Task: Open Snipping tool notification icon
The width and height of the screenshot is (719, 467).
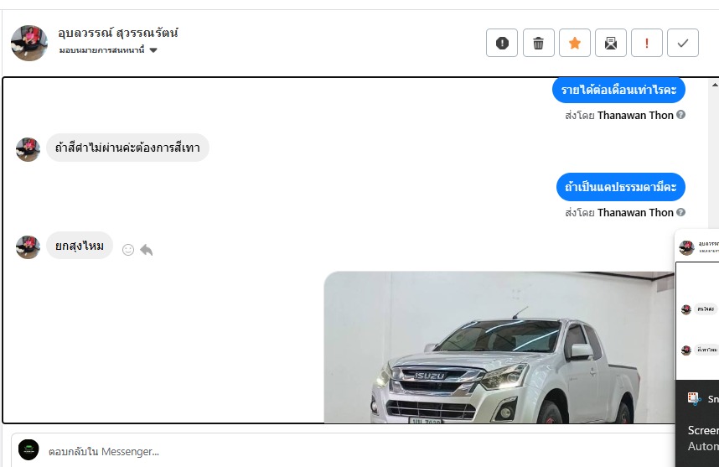Action: coord(694,398)
